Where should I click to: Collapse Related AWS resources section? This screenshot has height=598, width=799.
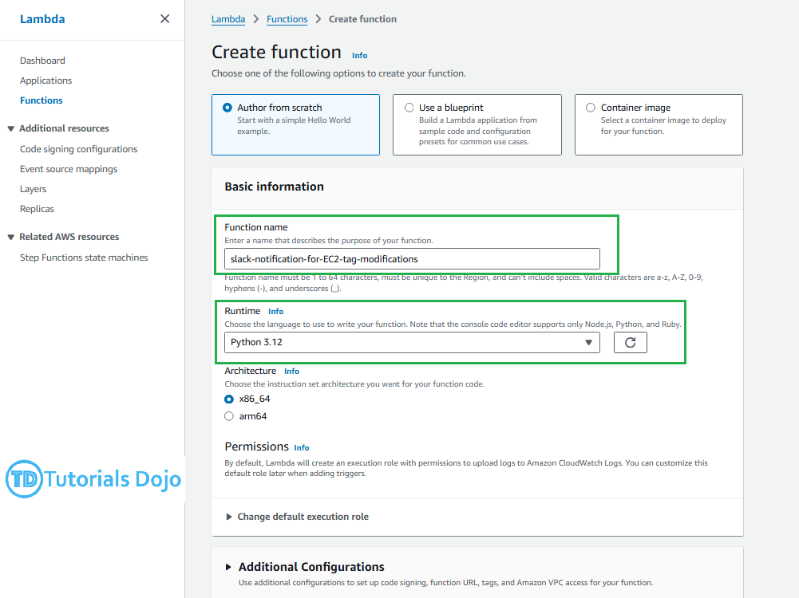(x=10, y=237)
